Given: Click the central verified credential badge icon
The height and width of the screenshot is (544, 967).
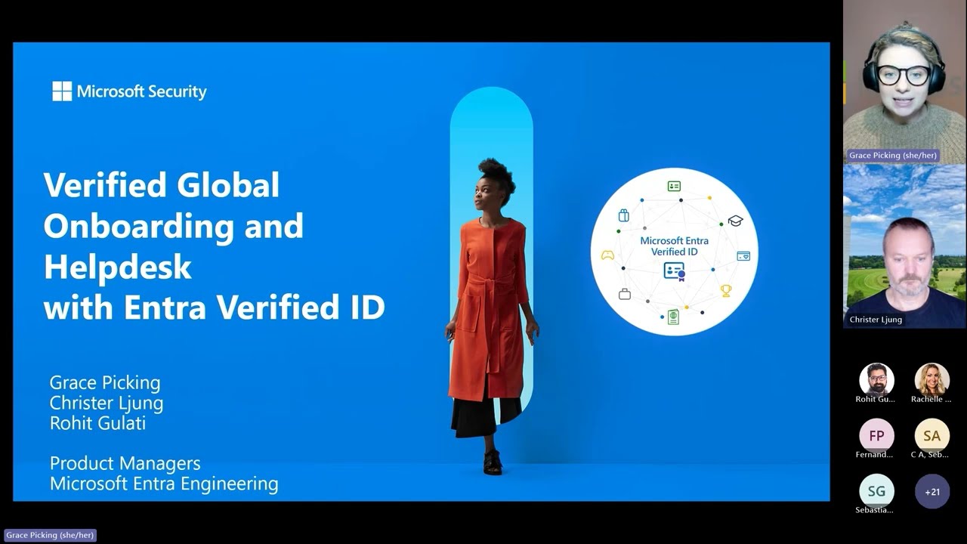Looking at the screenshot, I should (674, 271).
